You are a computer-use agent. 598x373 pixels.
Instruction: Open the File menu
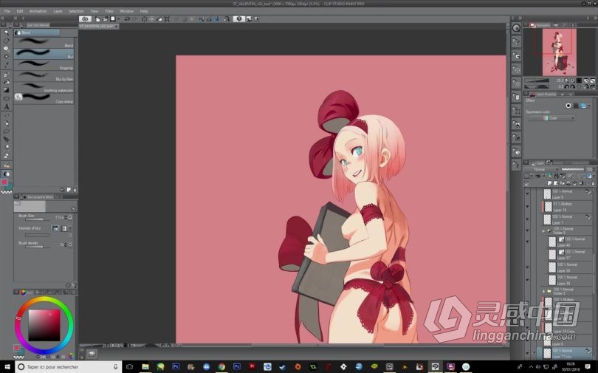7,11
